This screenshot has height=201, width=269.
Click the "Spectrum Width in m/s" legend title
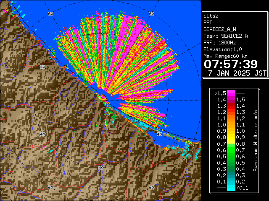point(256,141)
